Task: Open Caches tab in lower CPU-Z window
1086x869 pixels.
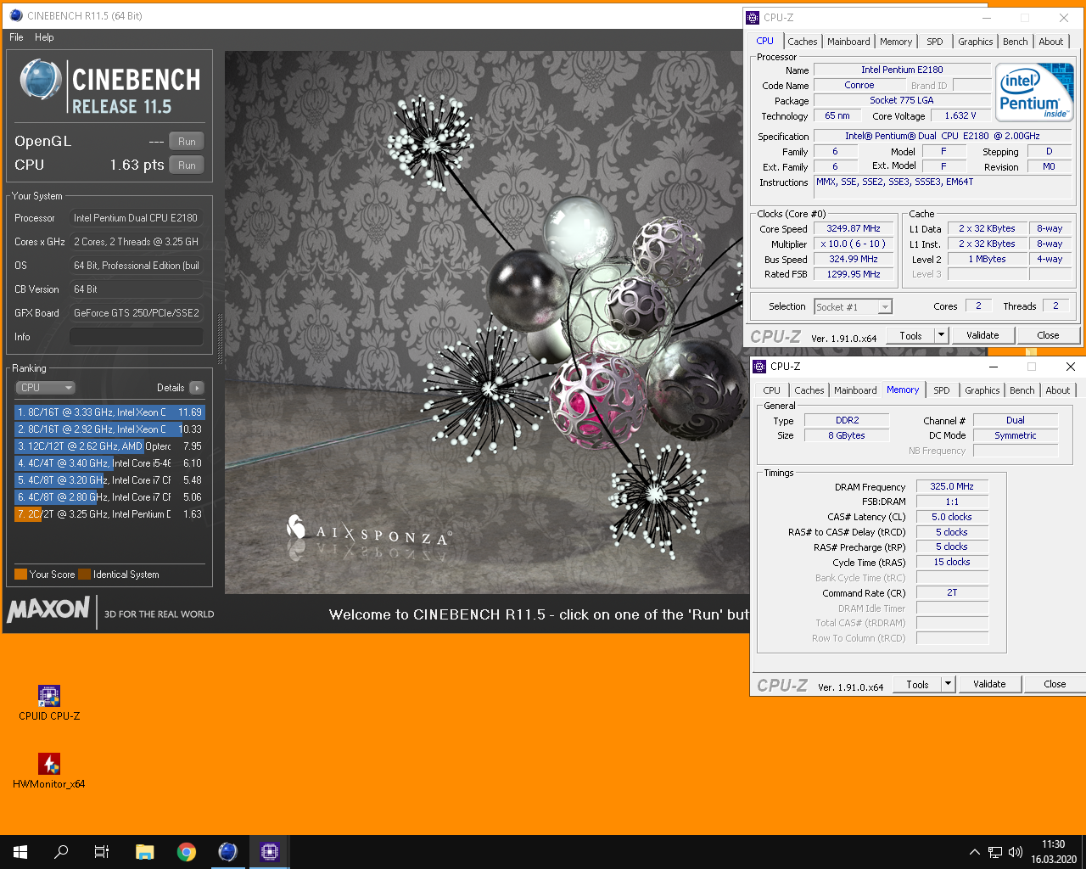Action: click(x=809, y=390)
